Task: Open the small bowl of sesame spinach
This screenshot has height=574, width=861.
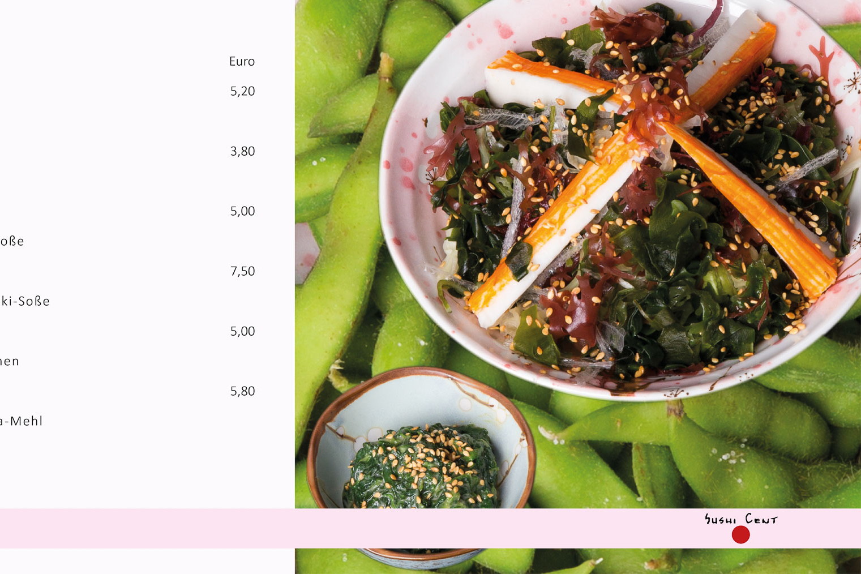Action: click(x=421, y=467)
